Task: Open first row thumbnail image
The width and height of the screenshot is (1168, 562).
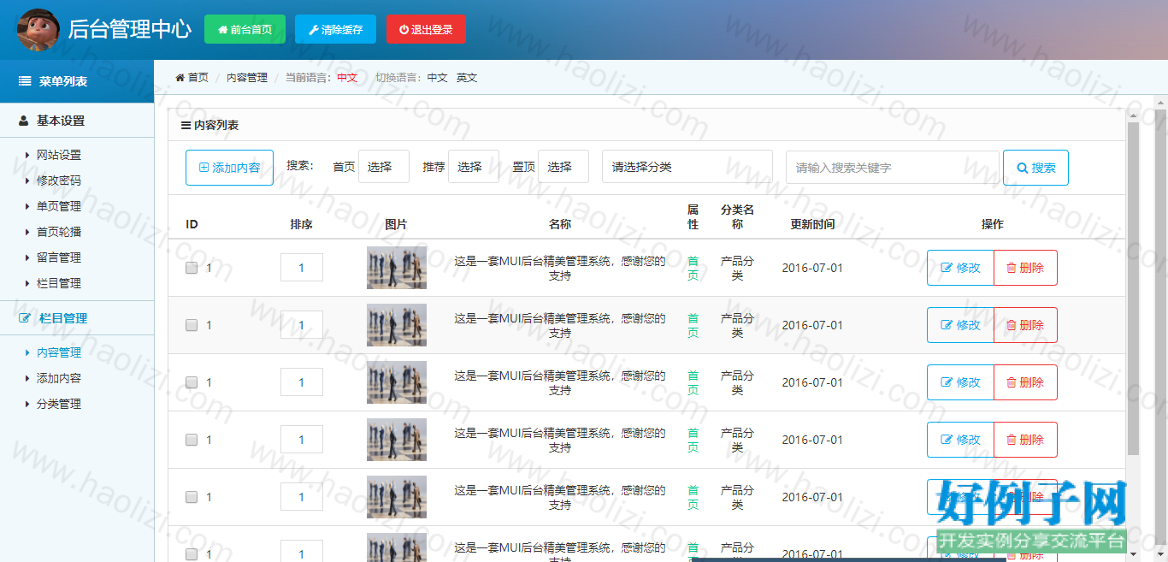Action: (x=397, y=268)
